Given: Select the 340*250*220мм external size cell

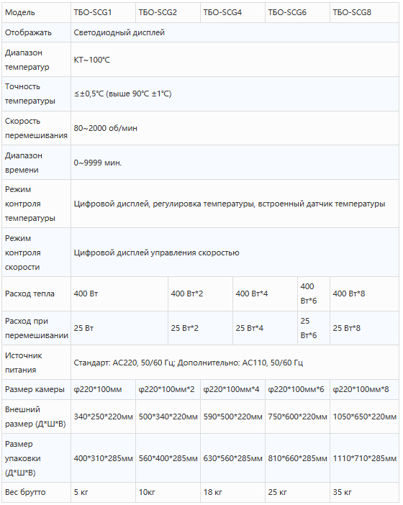Looking at the screenshot, I should coord(103,417).
